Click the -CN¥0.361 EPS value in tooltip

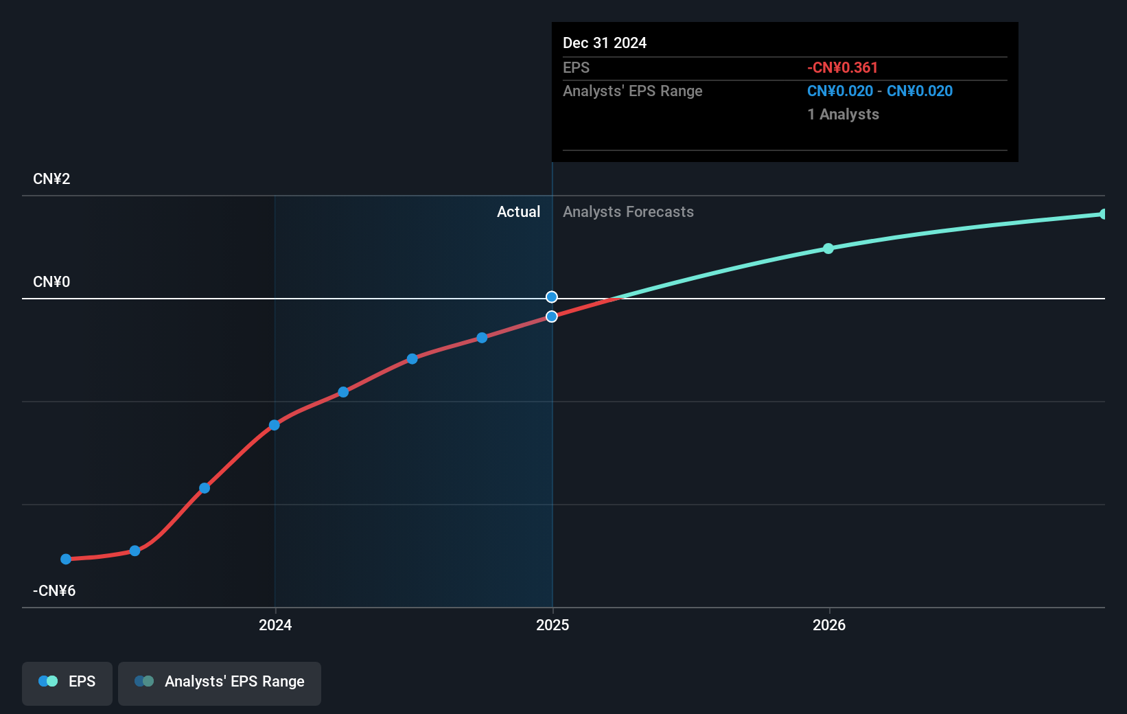coord(842,67)
